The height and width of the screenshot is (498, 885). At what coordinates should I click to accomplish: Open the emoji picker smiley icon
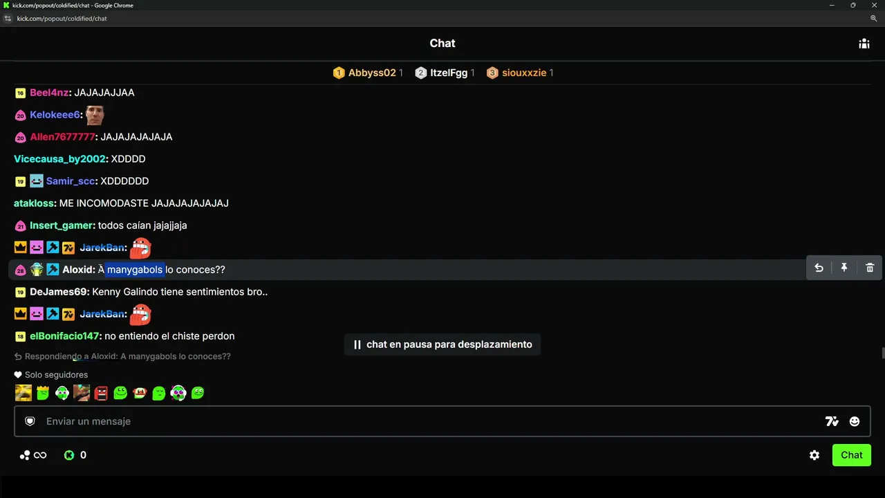click(x=855, y=421)
